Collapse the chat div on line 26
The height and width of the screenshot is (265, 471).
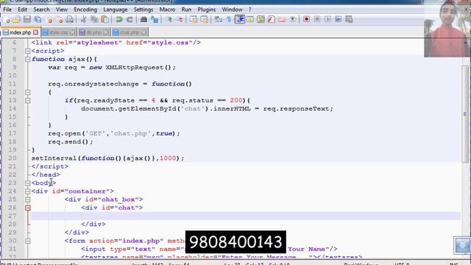coord(28,208)
